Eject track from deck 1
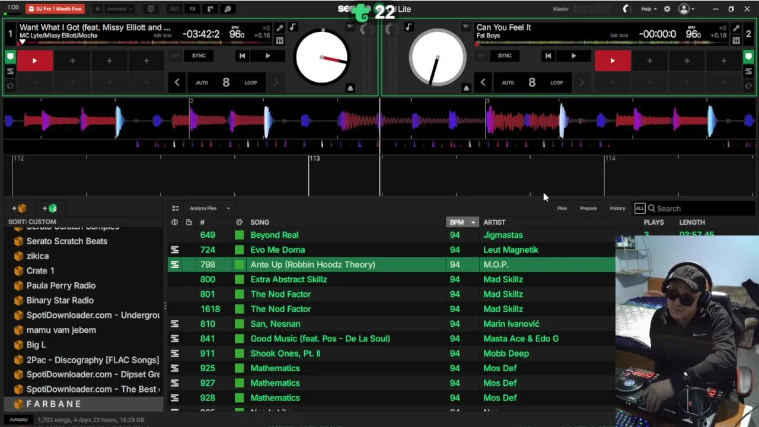Viewport: 759px width, 427px height. tap(350, 88)
